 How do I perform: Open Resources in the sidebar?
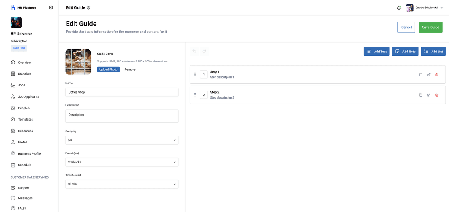click(25, 131)
